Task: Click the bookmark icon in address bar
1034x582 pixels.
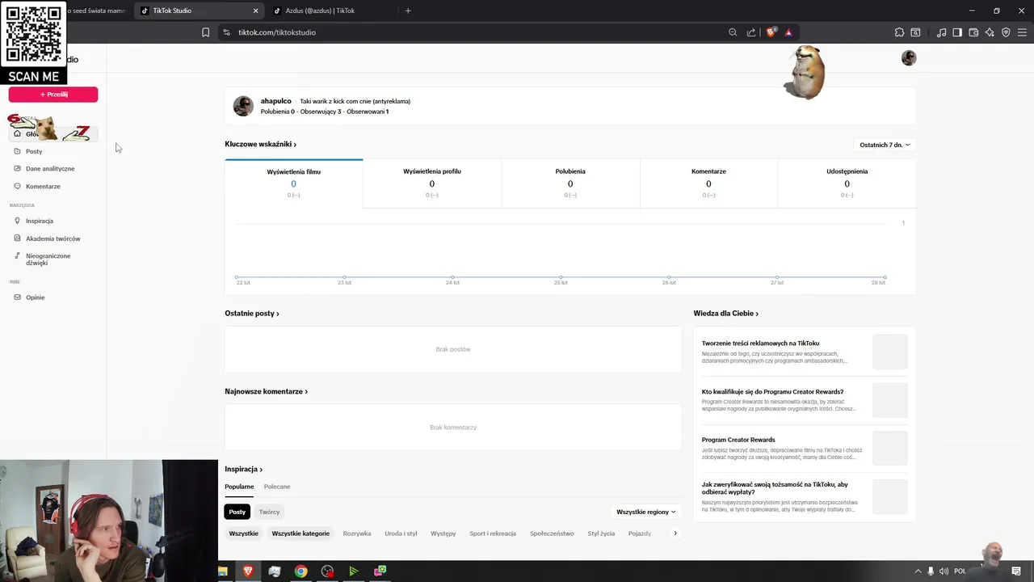Action: click(x=205, y=32)
